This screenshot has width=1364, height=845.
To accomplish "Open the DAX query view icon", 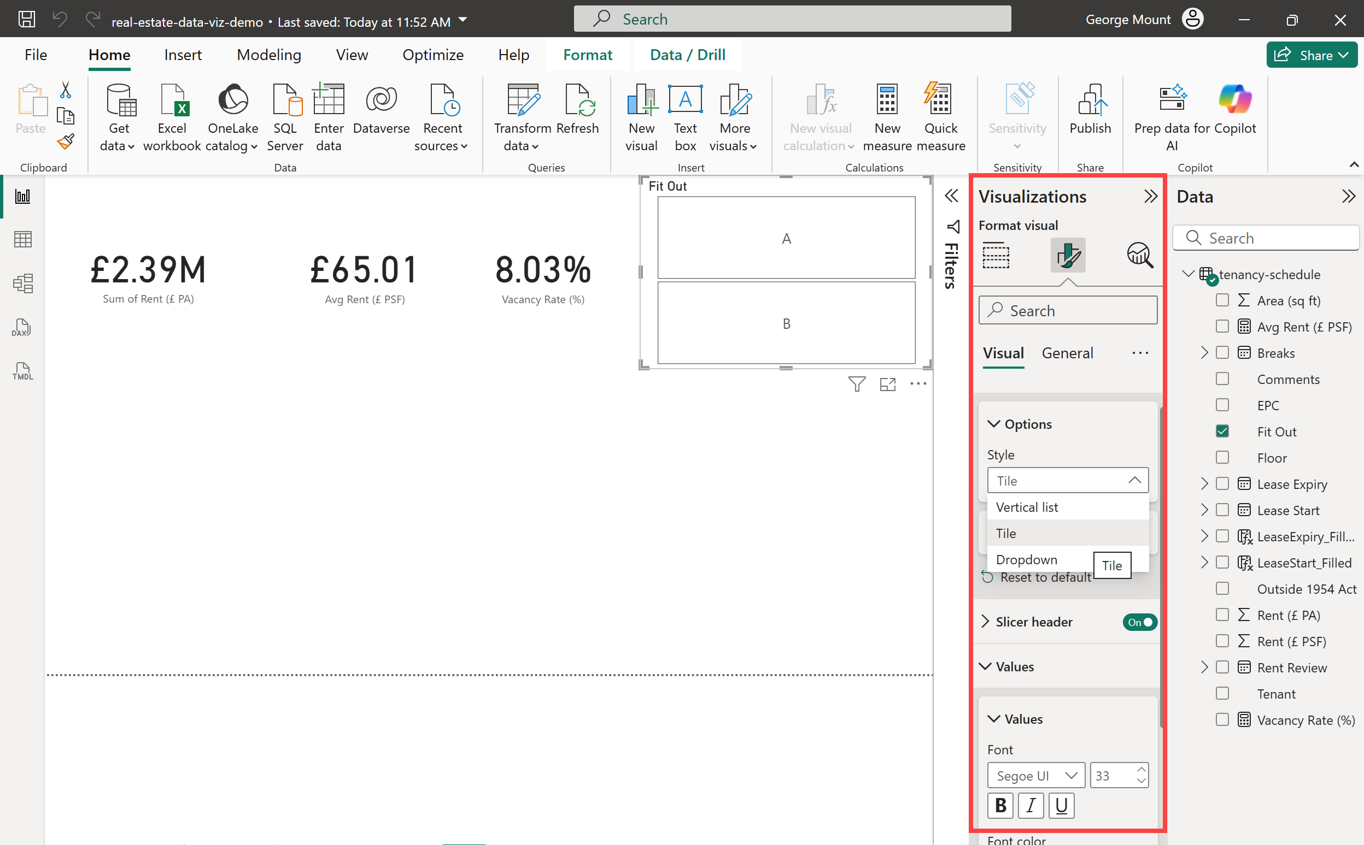I will (22, 328).
